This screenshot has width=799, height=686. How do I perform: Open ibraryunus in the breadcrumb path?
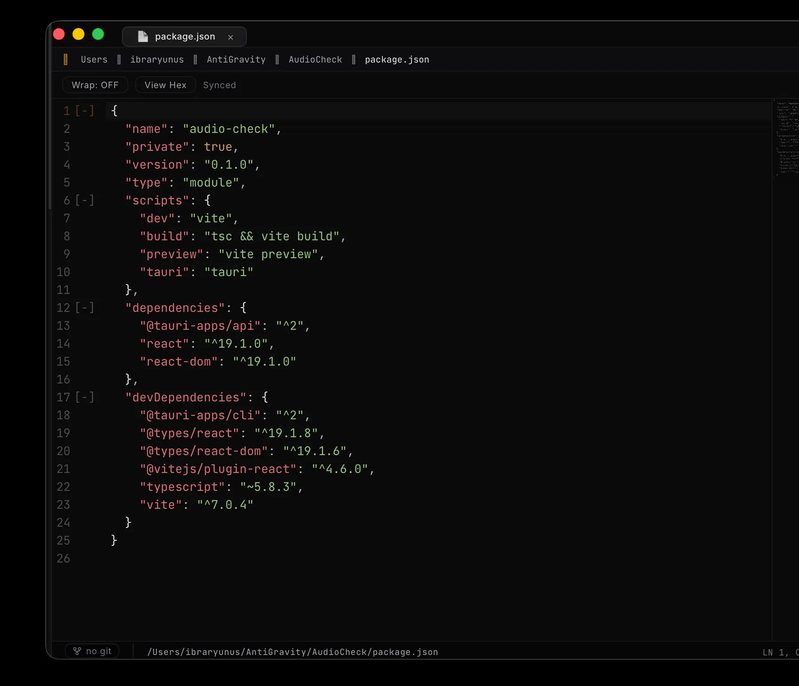click(157, 59)
